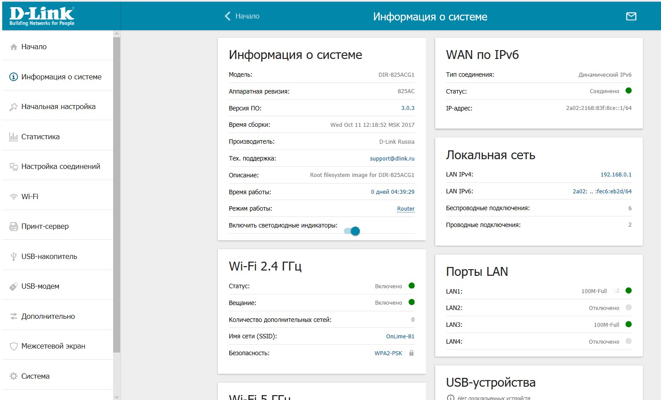Click the bar chart icon for Статистика
The width and height of the screenshot is (661, 400).
pos(14,137)
